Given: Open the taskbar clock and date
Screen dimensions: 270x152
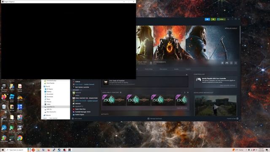Looking at the screenshot, I should 261,150.
